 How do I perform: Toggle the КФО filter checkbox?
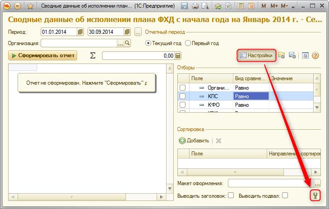click(182, 104)
